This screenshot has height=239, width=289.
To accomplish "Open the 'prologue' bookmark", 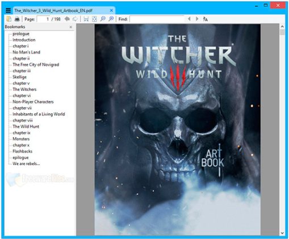I will [x=21, y=34].
